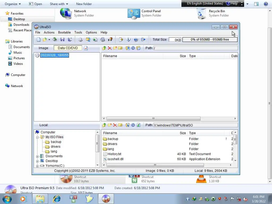Open the Bootable menu
Viewport: 272px width, 204px height.
coord(64,32)
